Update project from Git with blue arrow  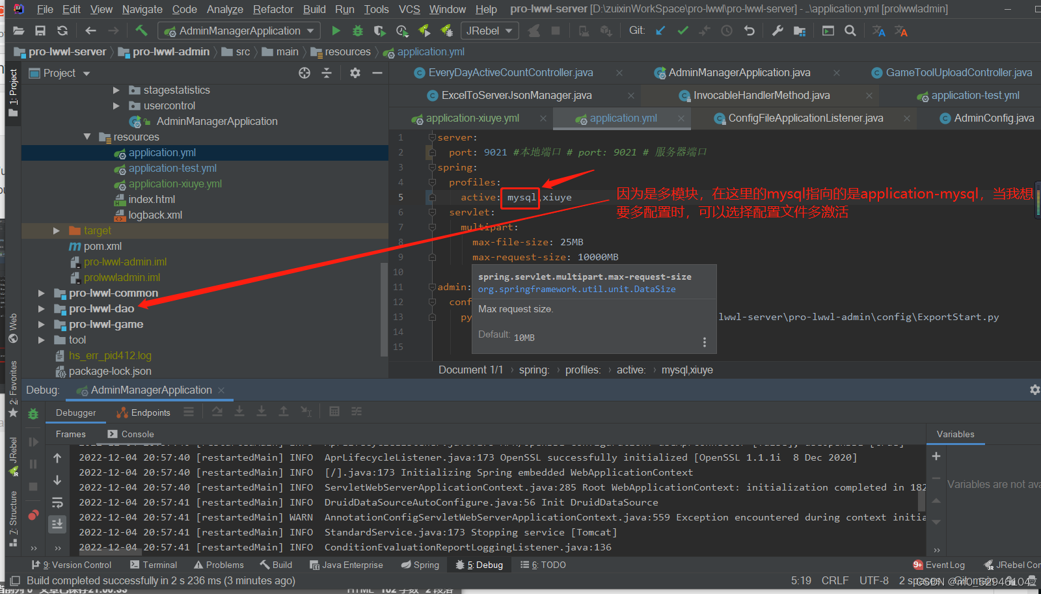point(660,31)
